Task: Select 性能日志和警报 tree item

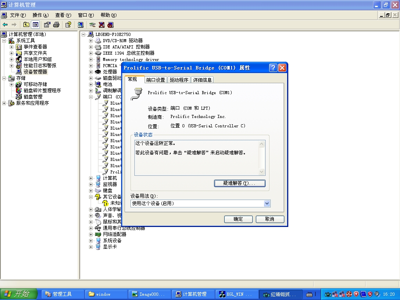Action: coord(40,66)
